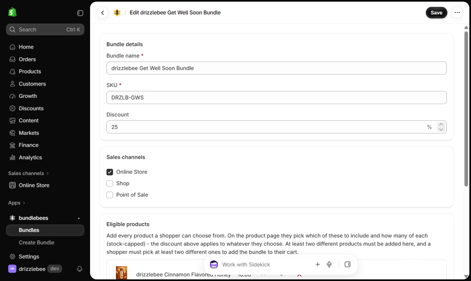Viewport: 471px width, 281px height.
Task: Enable the Point of Sale channel
Action: (x=110, y=195)
